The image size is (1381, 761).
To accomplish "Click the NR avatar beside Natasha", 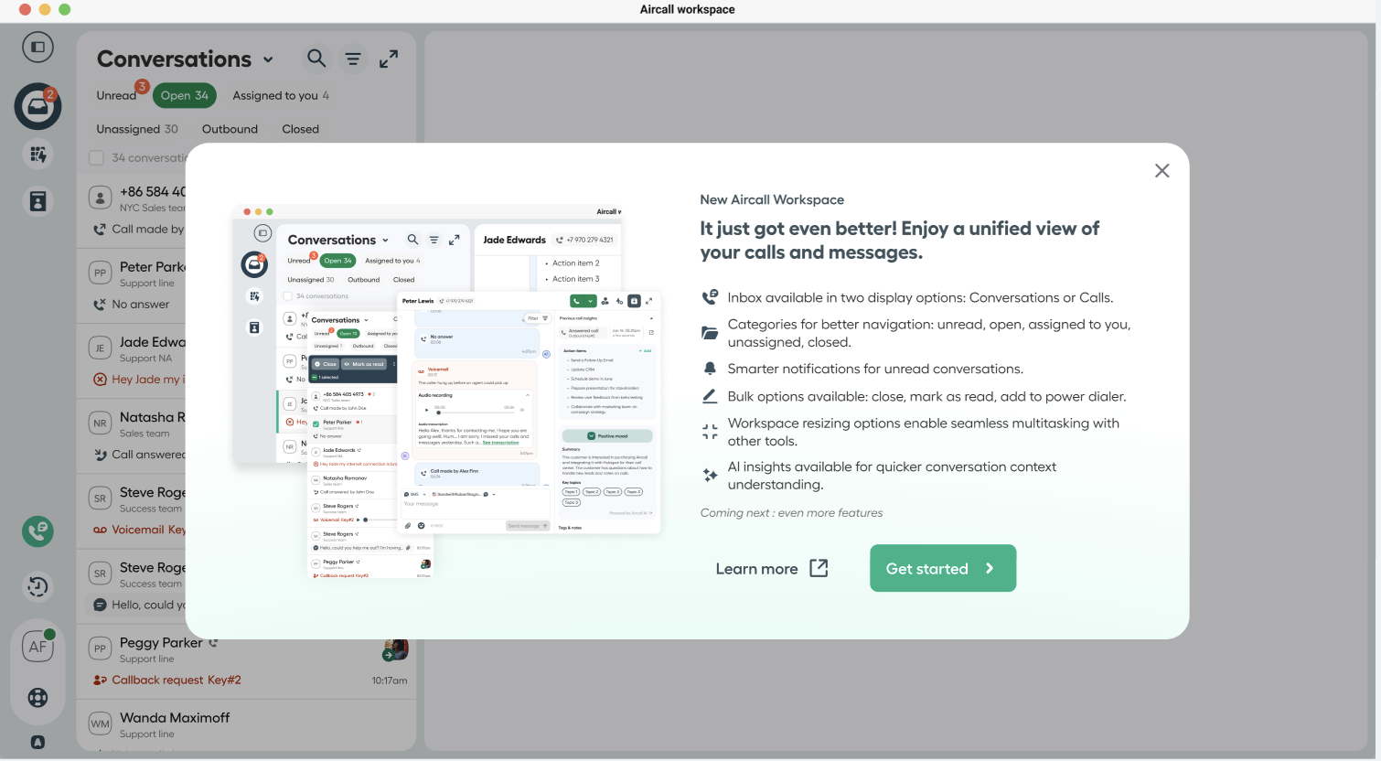I will click(x=100, y=423).
